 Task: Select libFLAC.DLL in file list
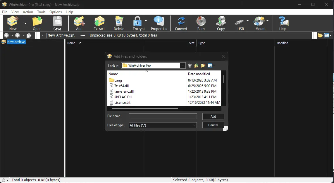123,97
